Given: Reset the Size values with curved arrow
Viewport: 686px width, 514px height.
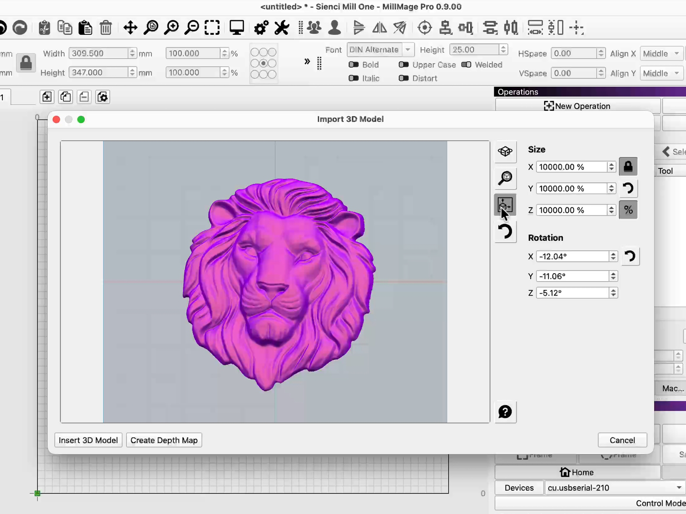Looking at the screenshot, I should coord(628,188).
